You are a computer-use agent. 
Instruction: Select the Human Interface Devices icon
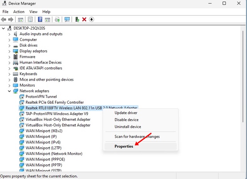tap(15, 62)
